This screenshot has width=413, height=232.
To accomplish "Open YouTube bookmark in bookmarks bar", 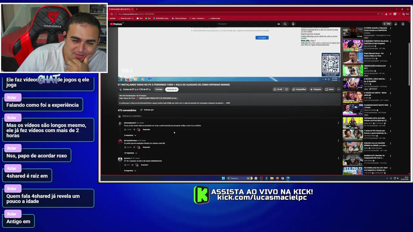I will click(113, 18).
